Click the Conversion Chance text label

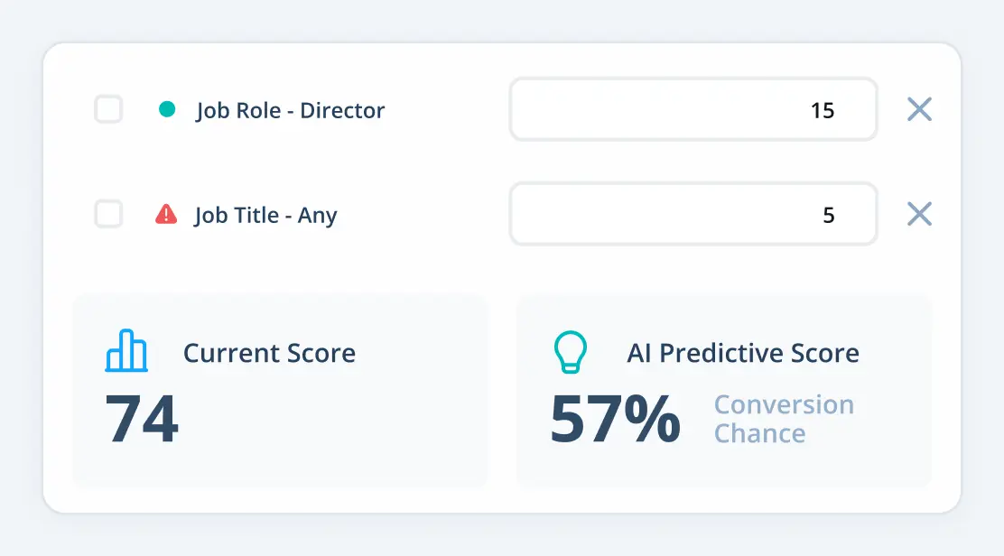click(784, 419)
